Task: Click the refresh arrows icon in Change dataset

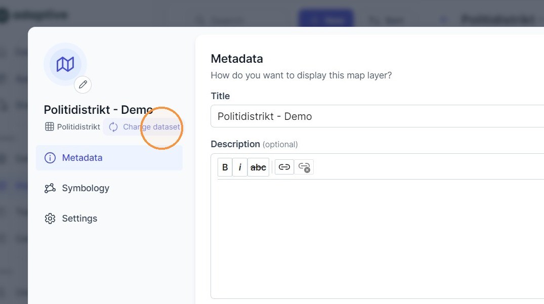Action: coord(113,127)
